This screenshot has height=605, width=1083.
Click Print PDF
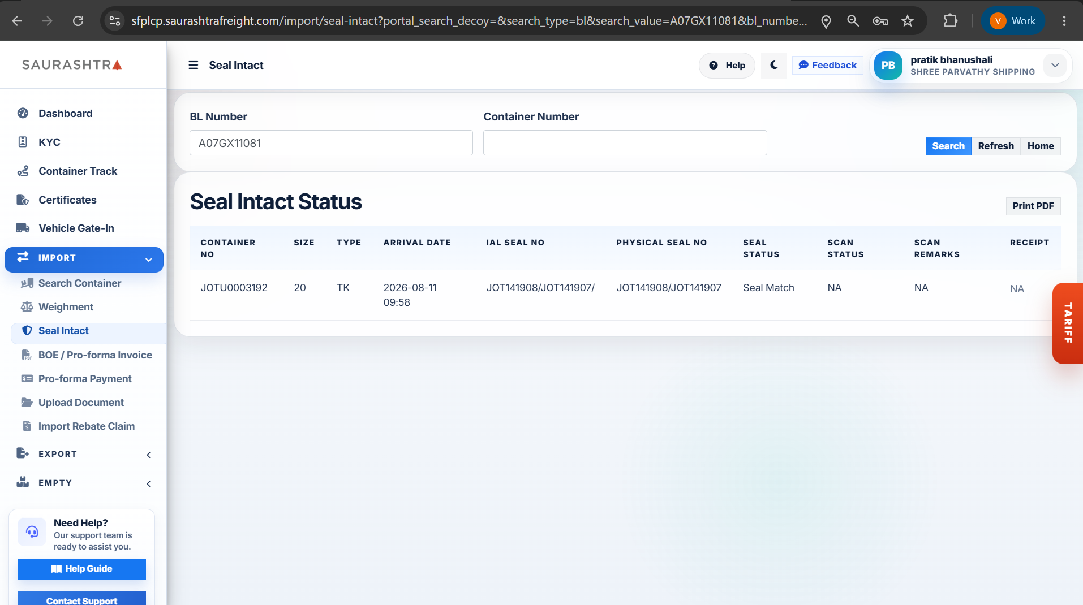point(1033,206)
